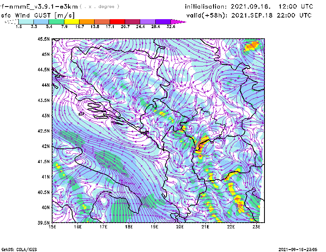Click the 19E longitude label
The image size is (326, 252).
click(154, 227)
